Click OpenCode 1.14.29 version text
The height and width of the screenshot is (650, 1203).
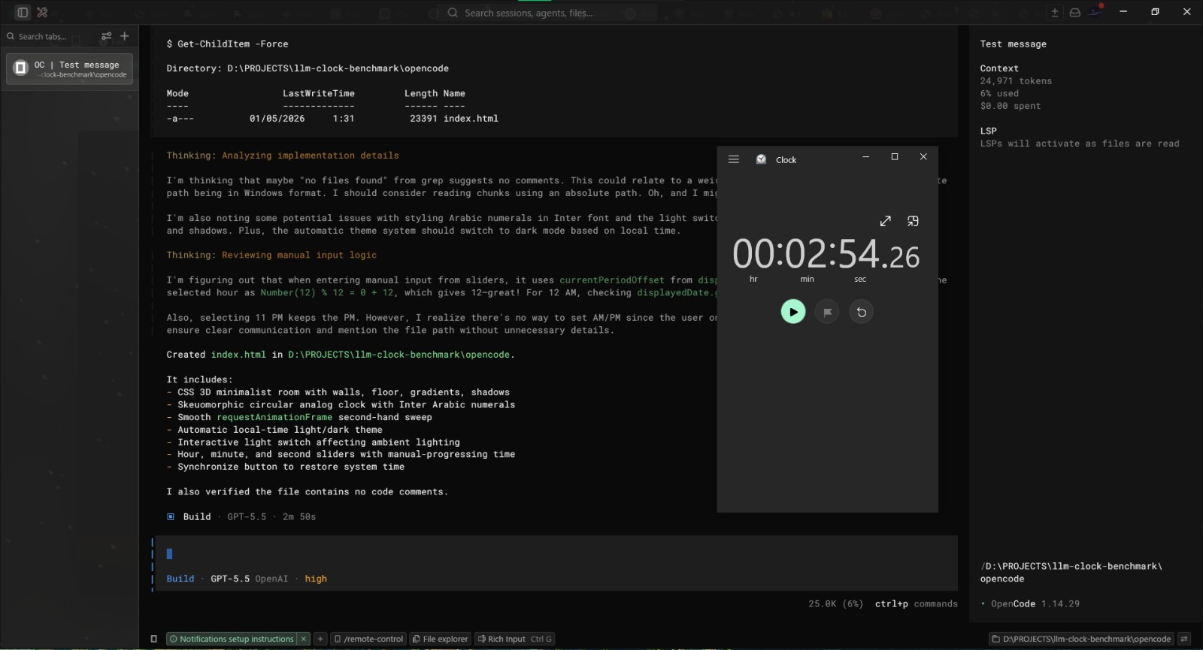[1035, 604]
